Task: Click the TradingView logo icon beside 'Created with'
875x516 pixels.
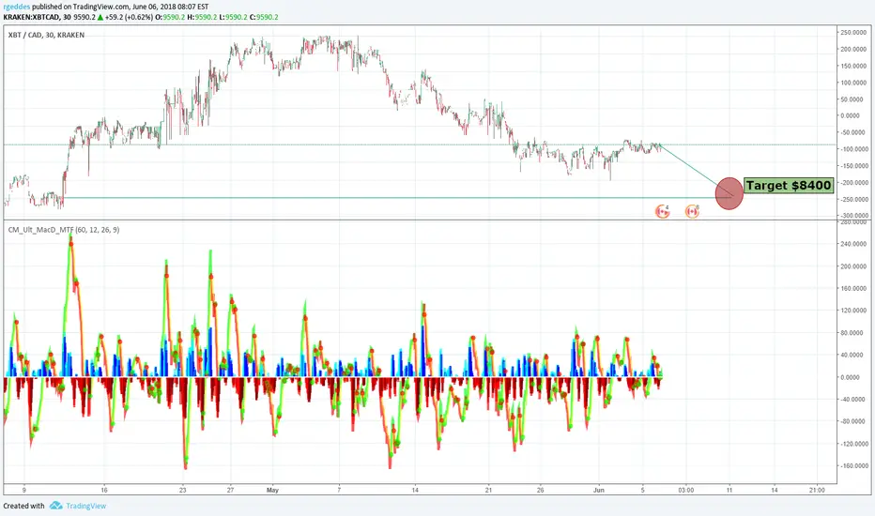Action: [x=55, y=506]
